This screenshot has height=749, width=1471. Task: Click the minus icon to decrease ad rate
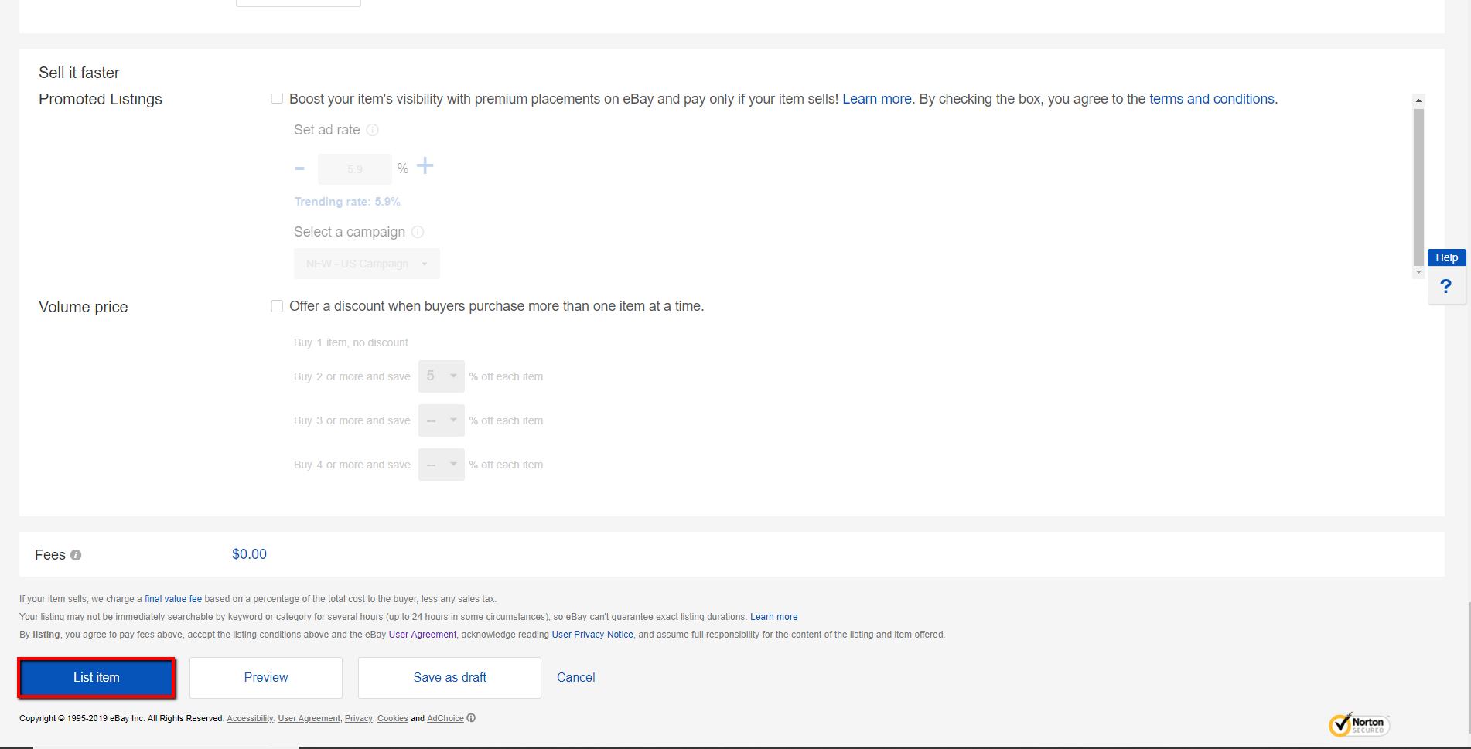(x=300, y=169)
